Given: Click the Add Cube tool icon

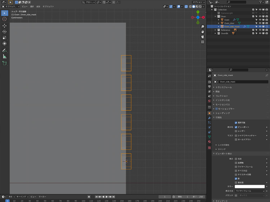Looking at the screenshot, I should click(5, 63).
